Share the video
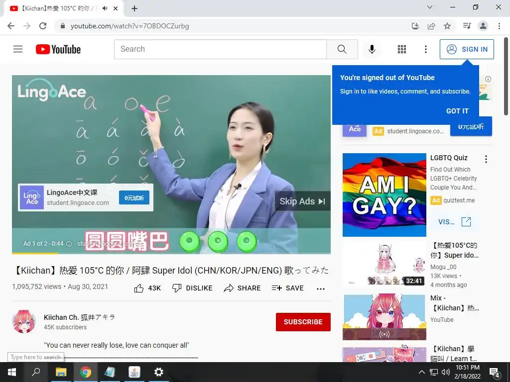The height and width of the screenshot is (382, 510). (242, 288)
